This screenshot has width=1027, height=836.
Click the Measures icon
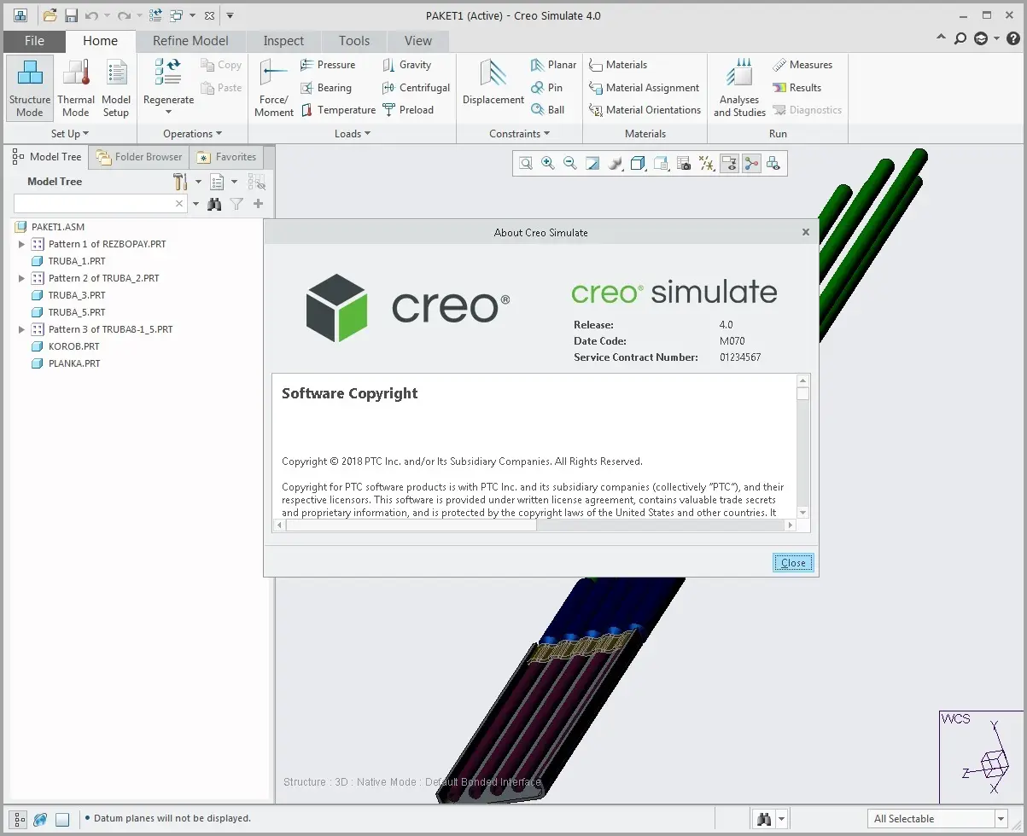pos(803,64)
